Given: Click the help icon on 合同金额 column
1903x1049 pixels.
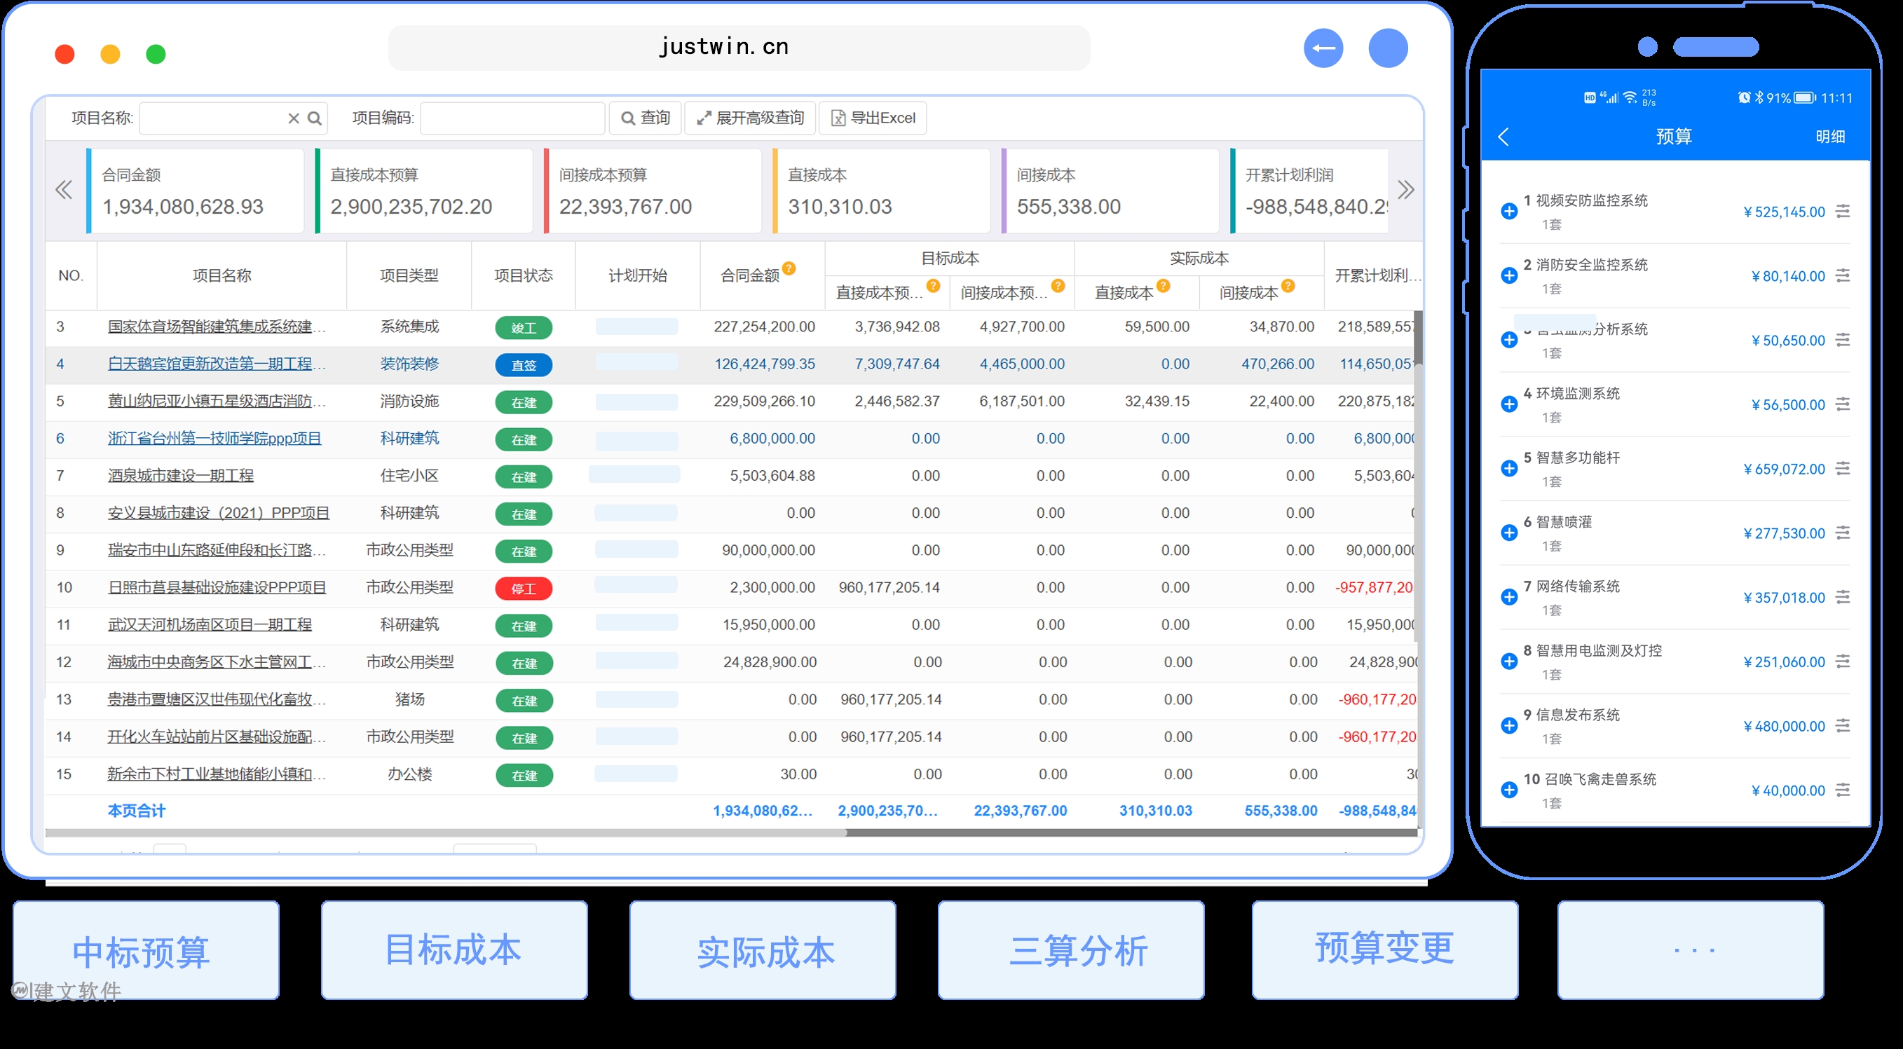Looking at the screenshot, I should (x=789, y=268).
